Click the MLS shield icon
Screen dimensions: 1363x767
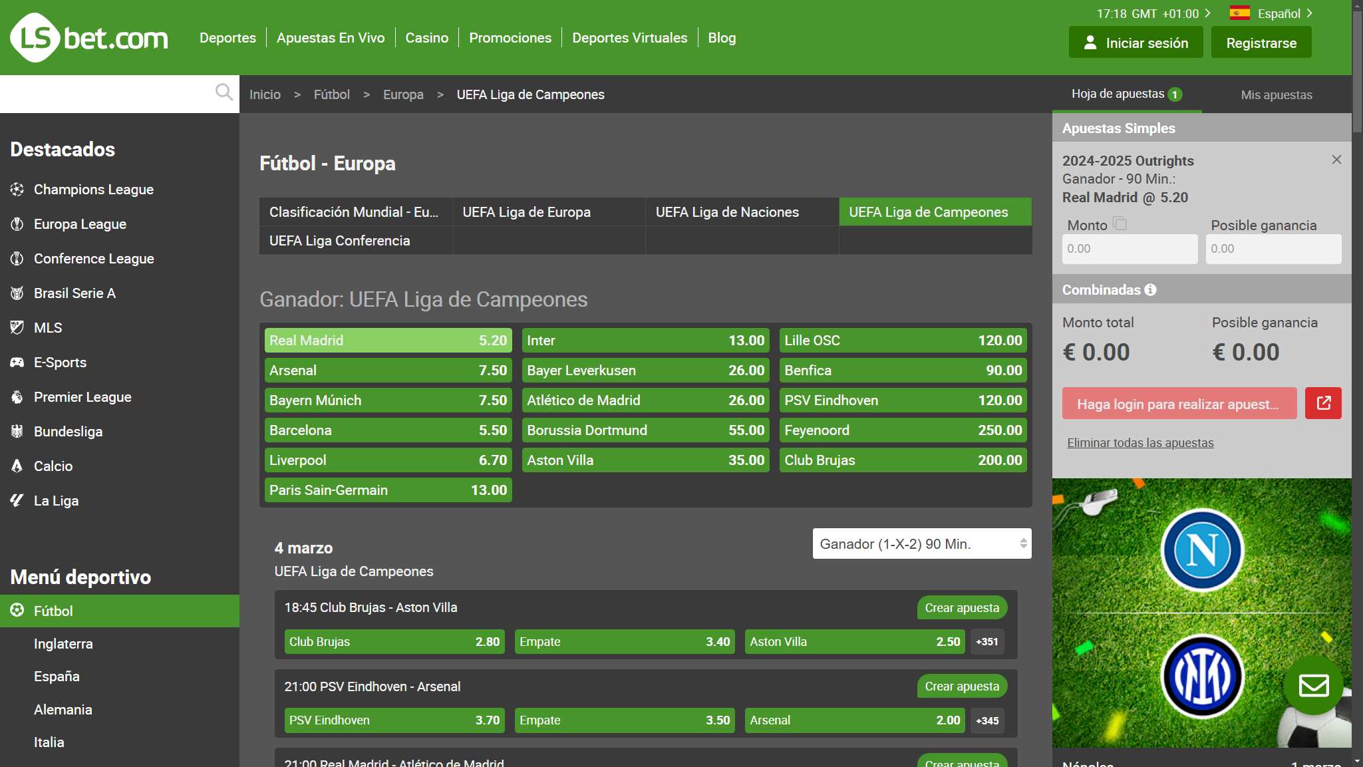click(17, 328)
